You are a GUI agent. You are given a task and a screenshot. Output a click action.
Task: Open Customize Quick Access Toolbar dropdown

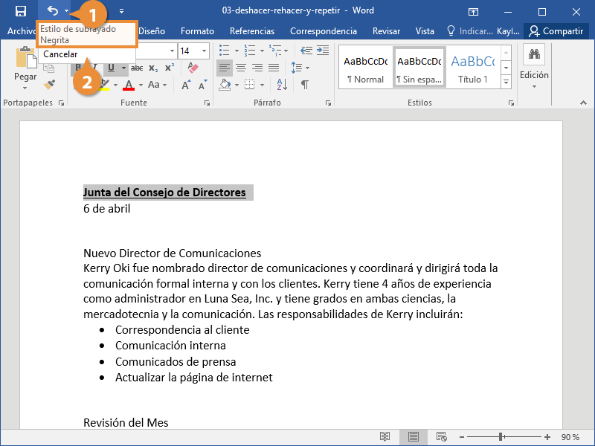click(x=121, y=11)
